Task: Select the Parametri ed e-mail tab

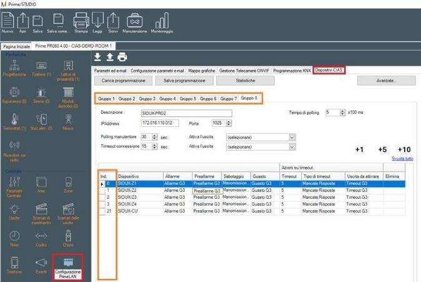Action: pos(110,71)
